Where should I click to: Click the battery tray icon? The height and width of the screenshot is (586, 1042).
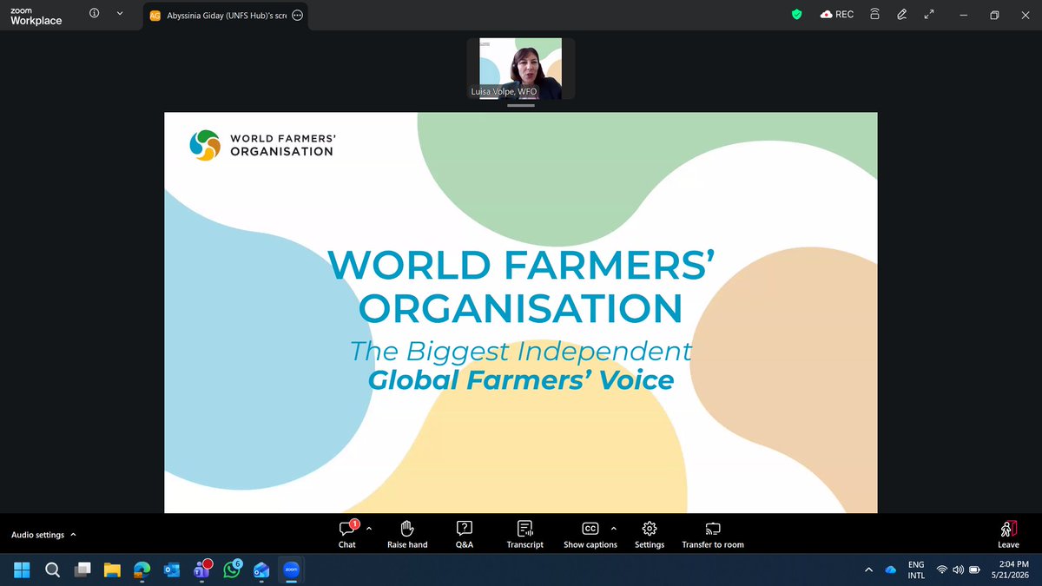[975, 570]
